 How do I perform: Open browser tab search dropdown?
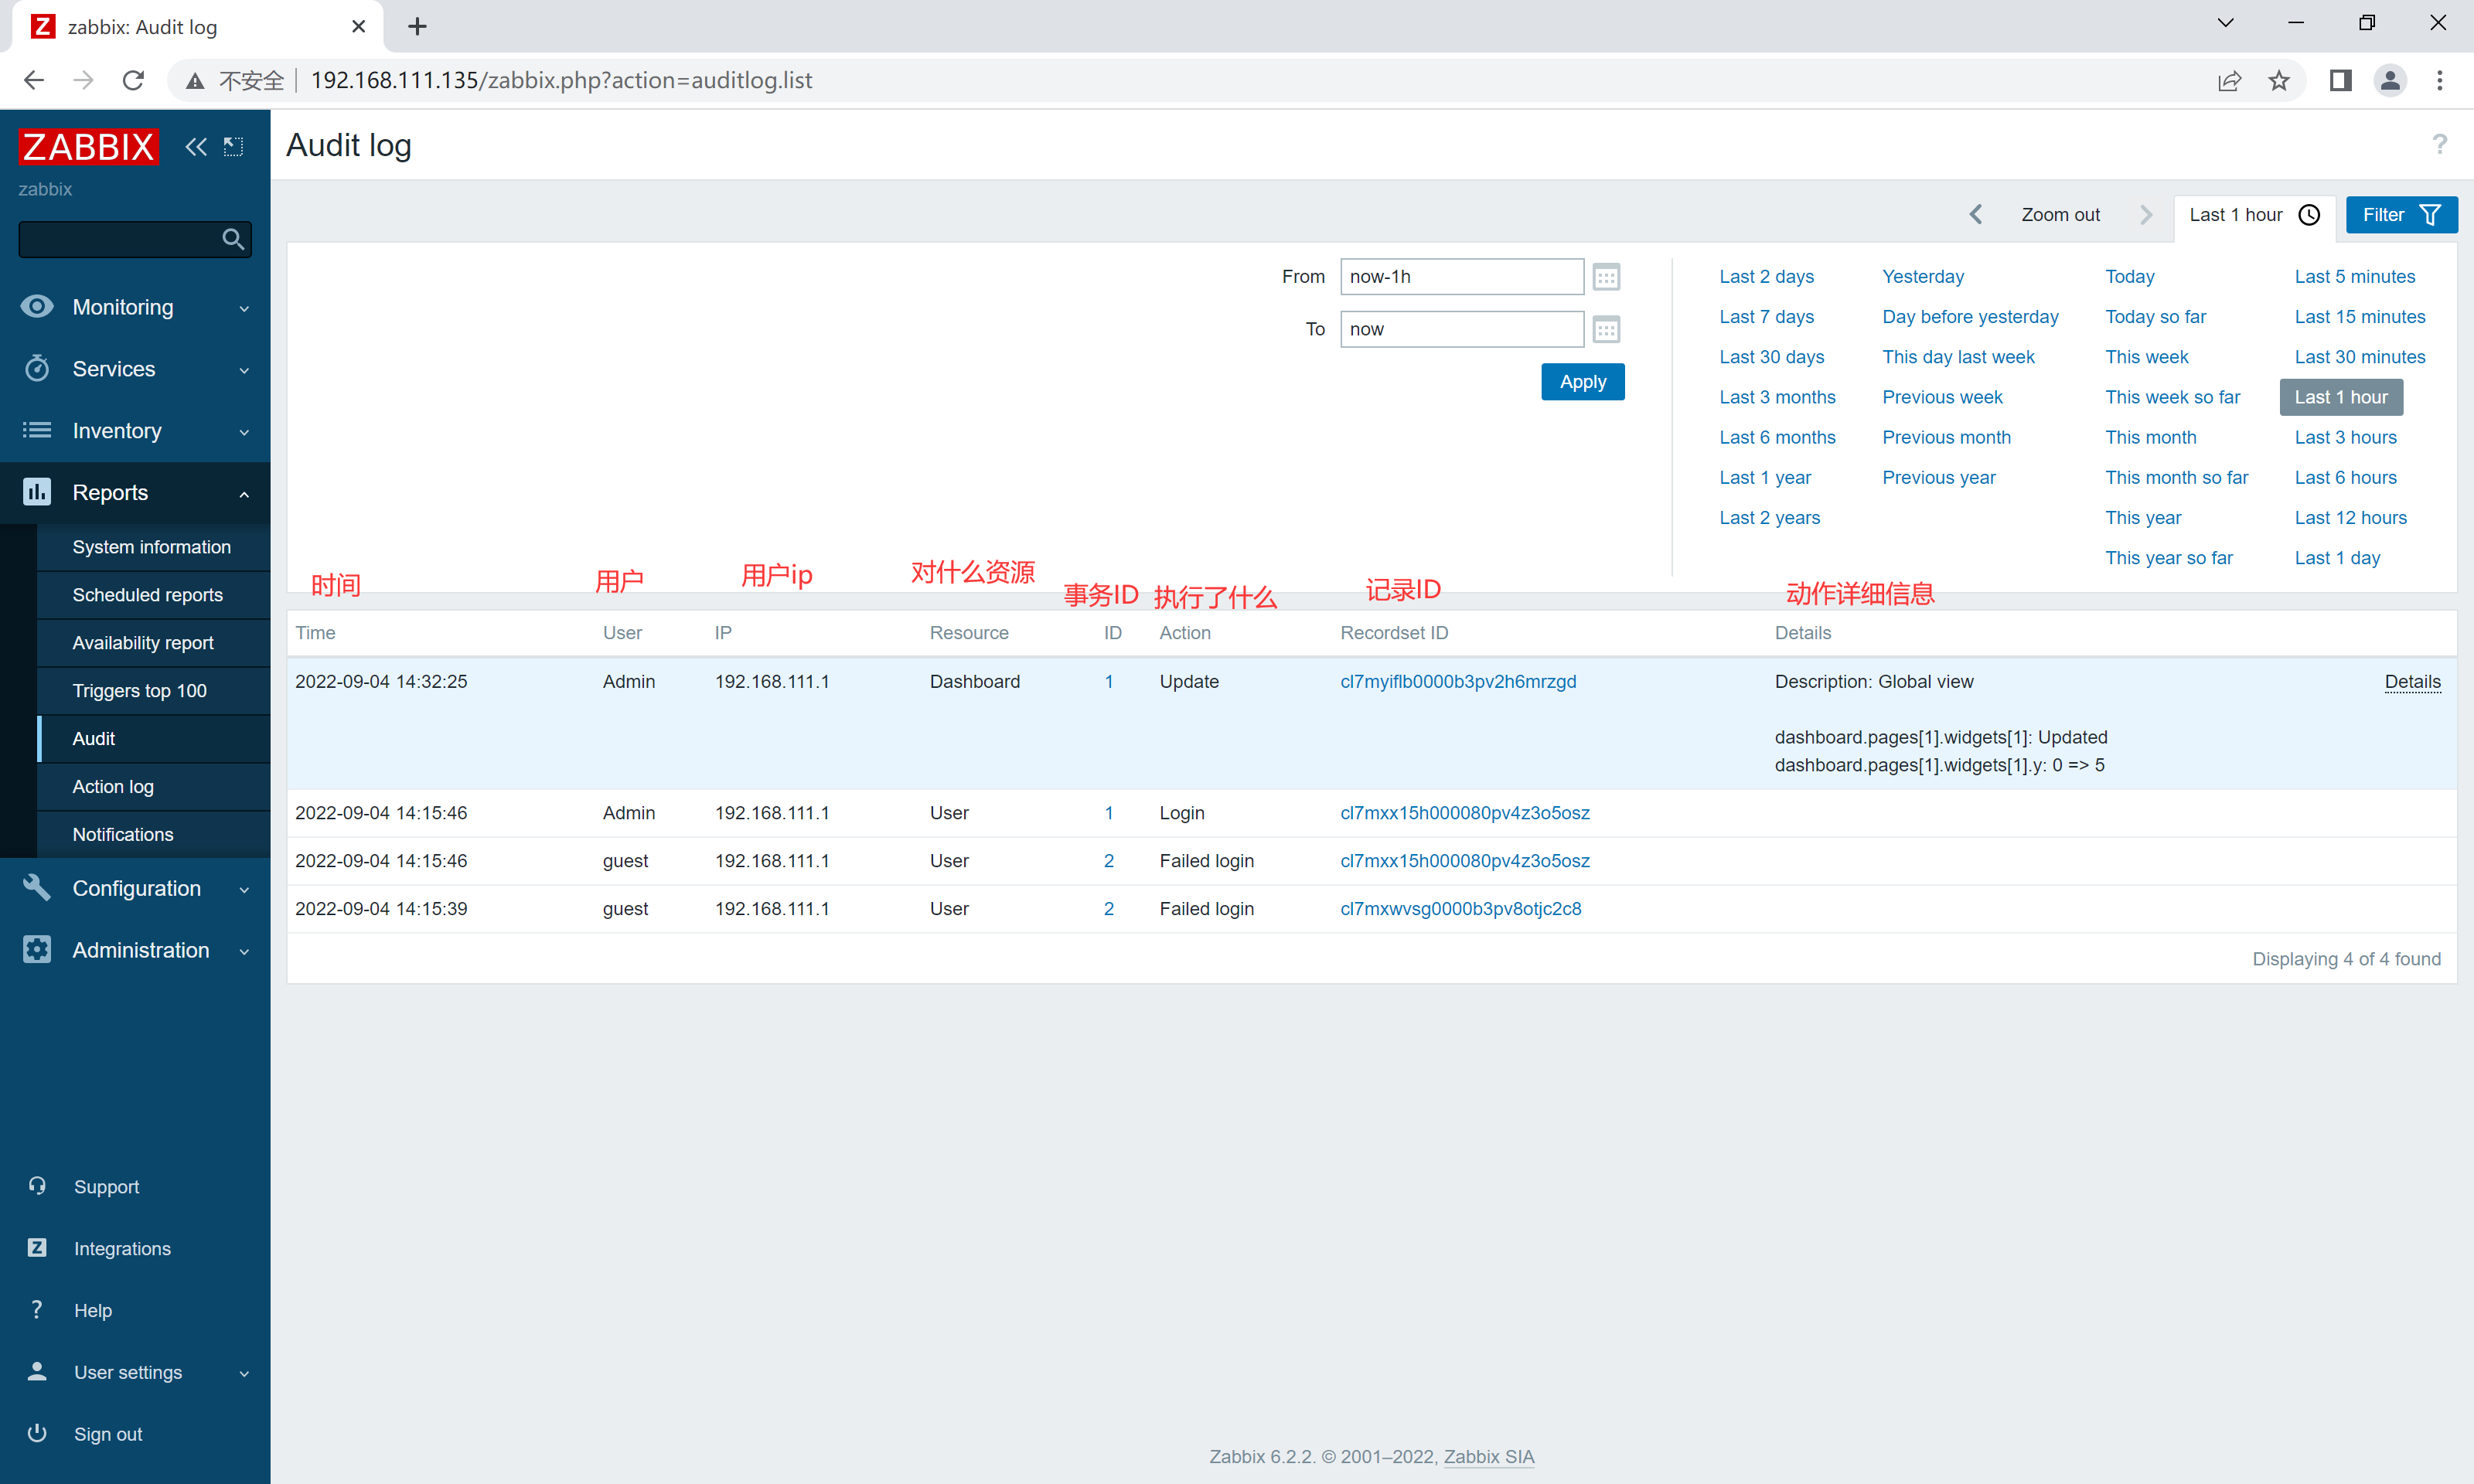point(2225,23)
